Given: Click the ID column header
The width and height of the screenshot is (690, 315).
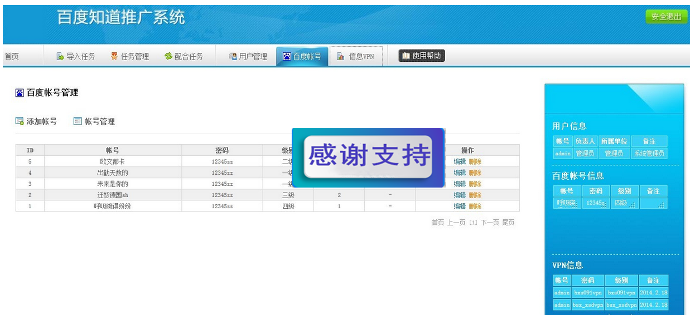Looking at the screenshot, I should point(30,150).
